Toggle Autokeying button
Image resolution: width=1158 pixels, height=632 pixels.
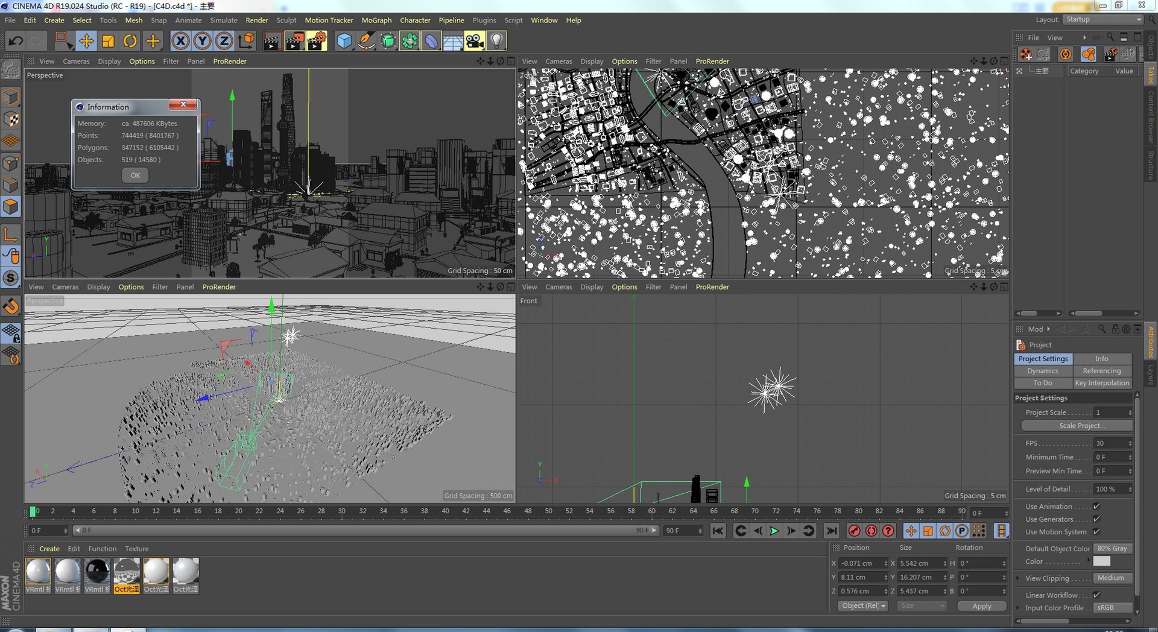tap(872, 531)
